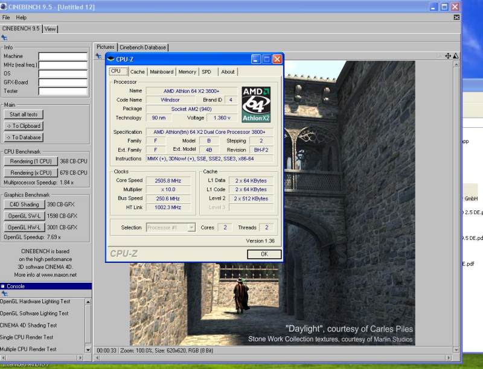Open CPU-Z Memory tab

point(187,72)
